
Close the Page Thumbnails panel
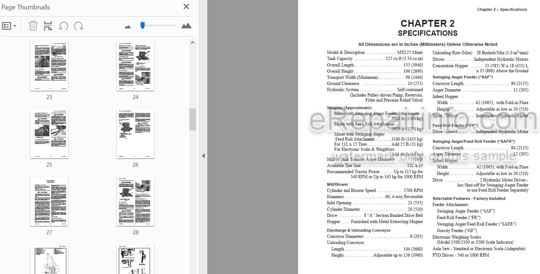186,7
